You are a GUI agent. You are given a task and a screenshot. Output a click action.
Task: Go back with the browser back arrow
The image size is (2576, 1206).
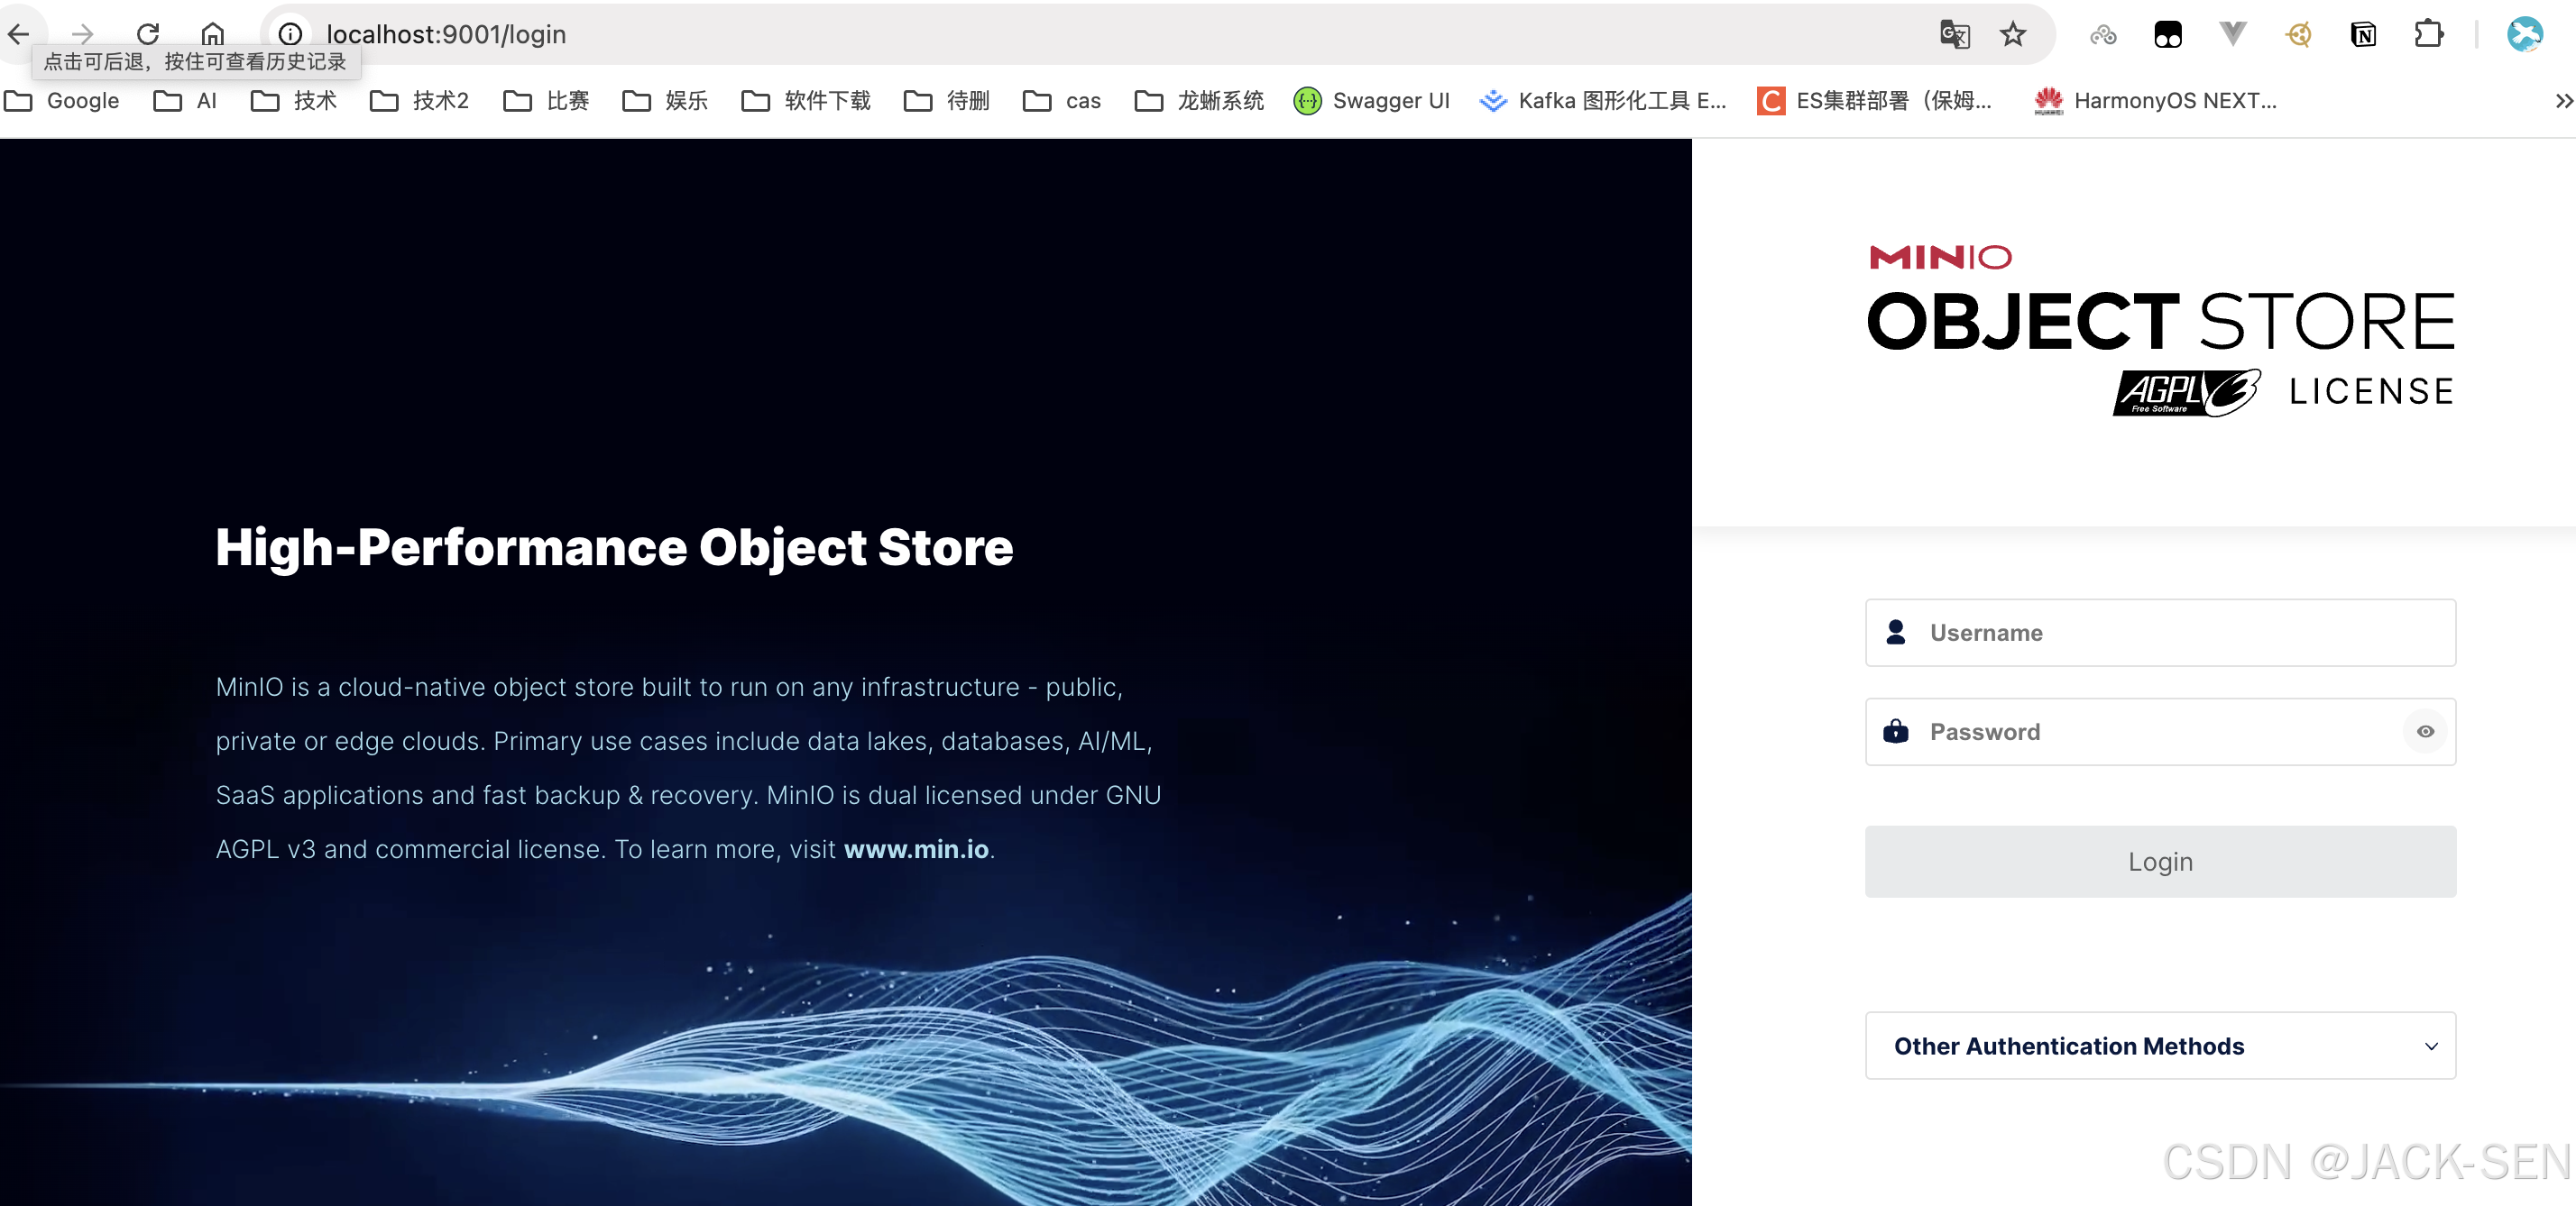coord(18,34)
